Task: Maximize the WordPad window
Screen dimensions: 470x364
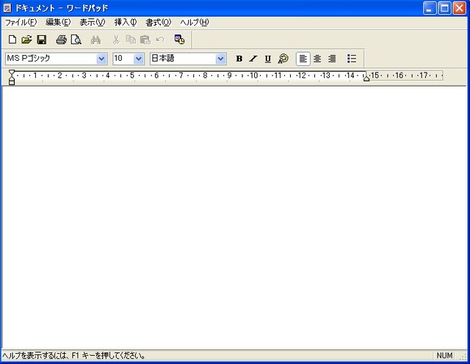Action: point(444,8)
